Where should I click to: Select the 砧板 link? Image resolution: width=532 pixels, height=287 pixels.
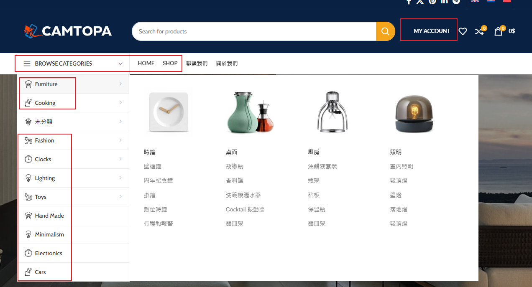314,195
